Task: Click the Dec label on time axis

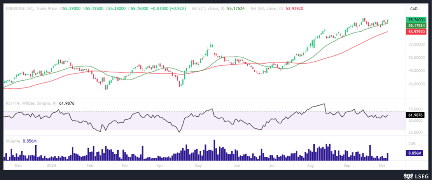Action: tap(18, 166)
